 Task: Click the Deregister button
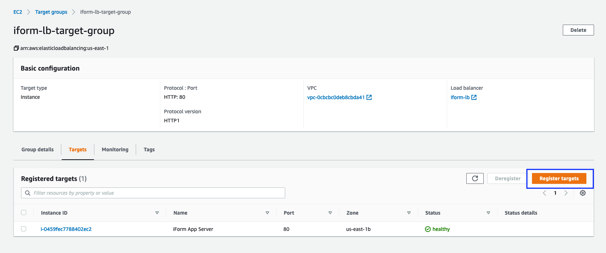point(508,178)
